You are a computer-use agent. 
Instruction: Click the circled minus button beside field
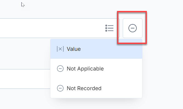133,28
